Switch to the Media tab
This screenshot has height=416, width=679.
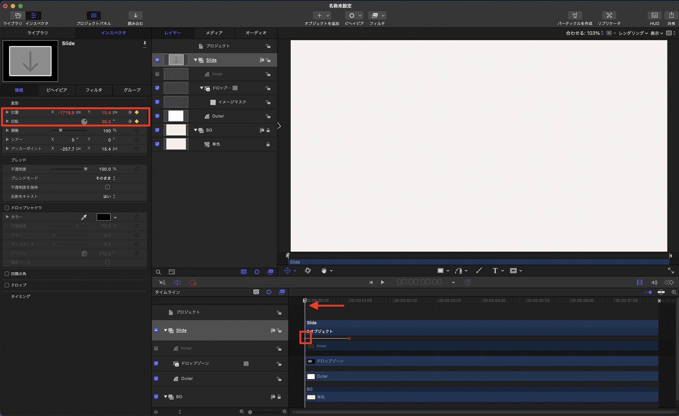(214, 33)
